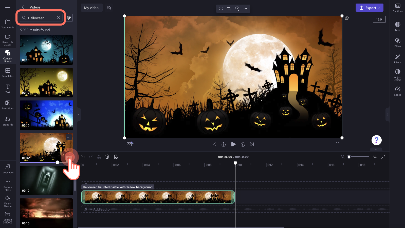This screenshot has width=405, height=228.
Task: Delete the clip with the trash icon
Action: pos(107,157)
